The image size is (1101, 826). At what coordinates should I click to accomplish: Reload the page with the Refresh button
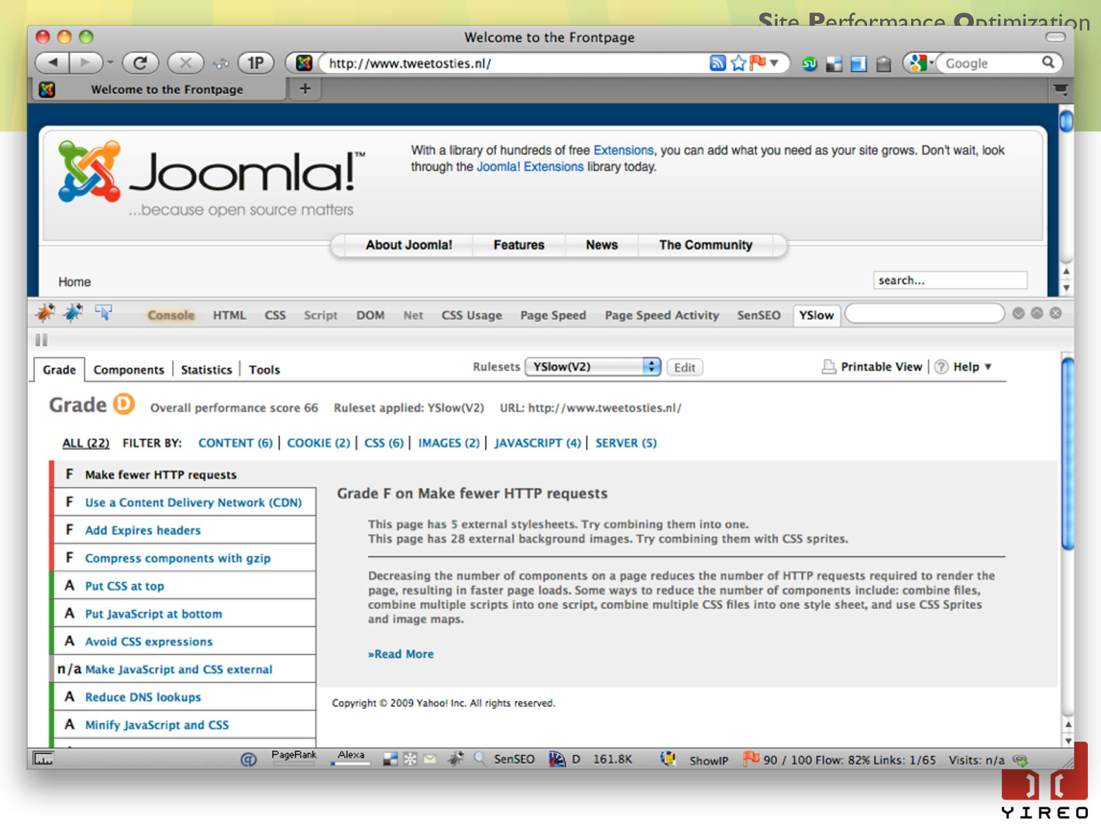coord(140,63)
